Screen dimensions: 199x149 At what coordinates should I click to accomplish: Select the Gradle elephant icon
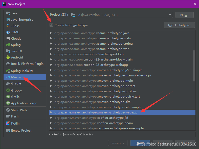[x=8, y=83]
